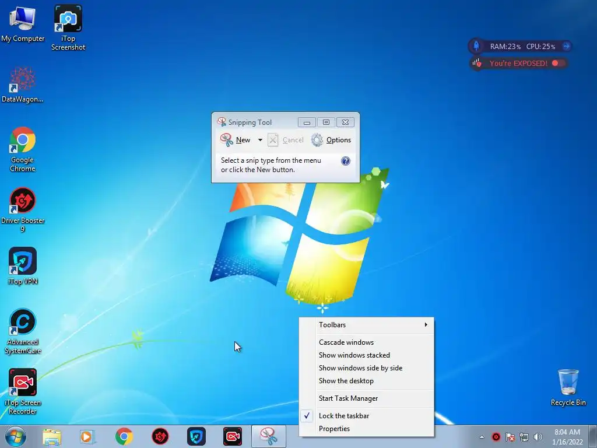
Task: Launch iTop VPN desktop shortcut
Action: pos(23,266)
